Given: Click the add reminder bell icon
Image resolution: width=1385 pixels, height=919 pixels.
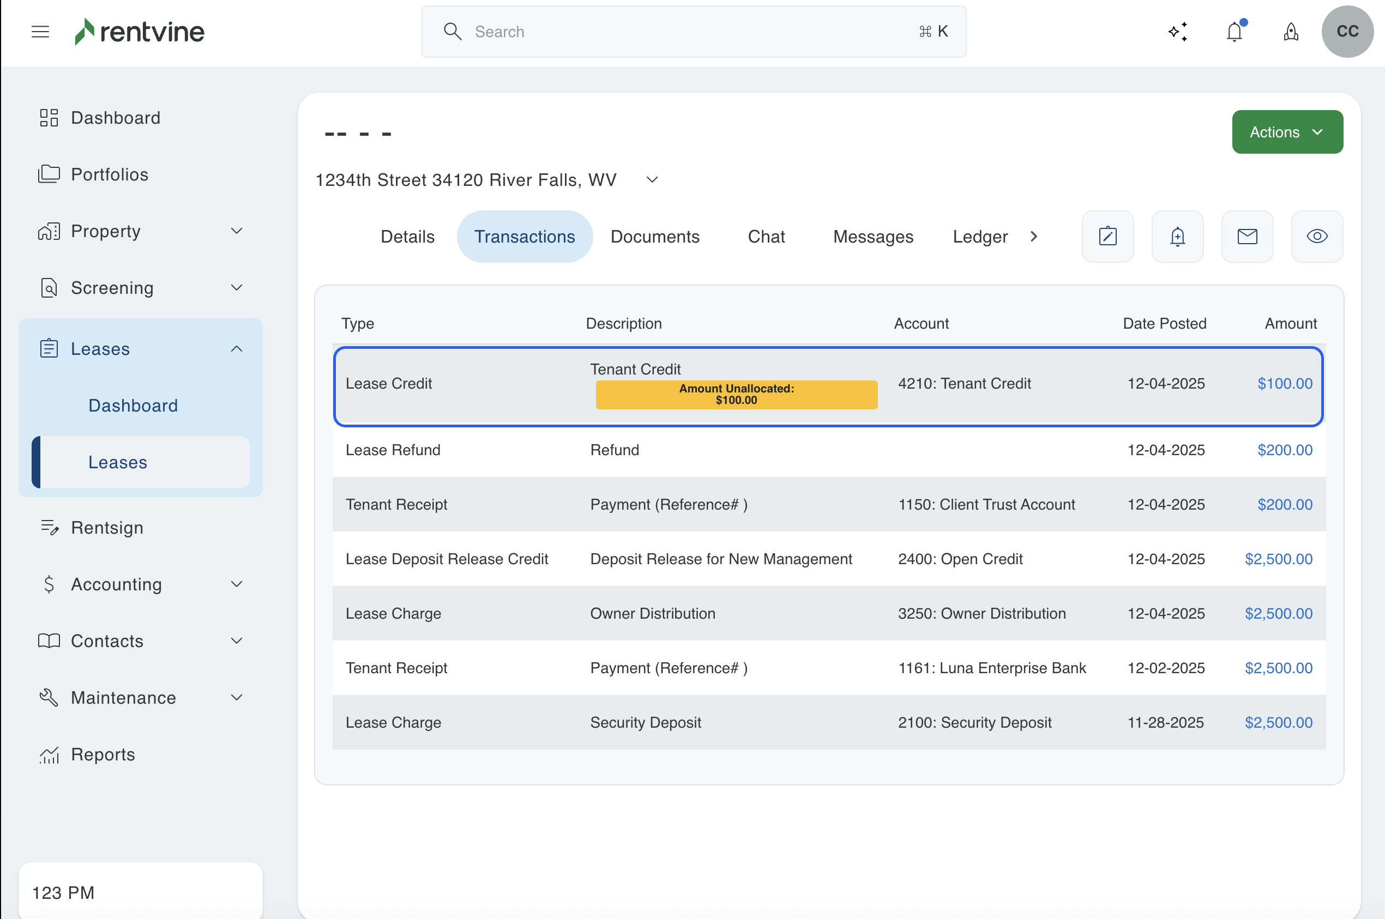Looking at the screenshot, I should pos(1177,236).
